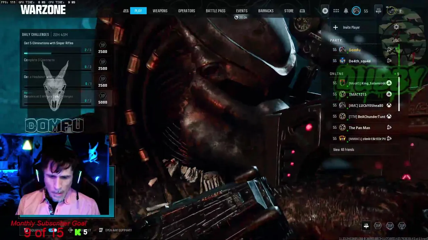Click the sniper eliminations progress bar
Image resolution: width=428 pixels, height=240 pixels.
coord(58,53)
